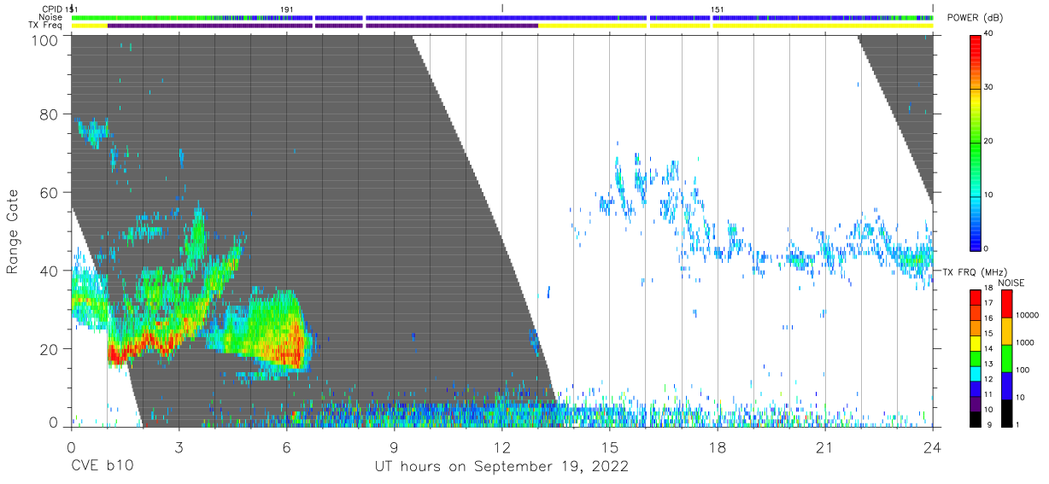Pick the purple segment of TX FRQ legend

tap(976, 402)
